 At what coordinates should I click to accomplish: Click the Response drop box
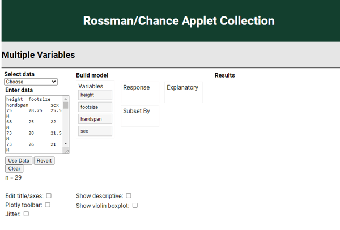pyautogui.click(x=140, y=92)
